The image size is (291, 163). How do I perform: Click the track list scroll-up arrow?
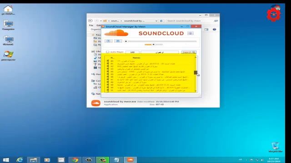pos(196,58)
